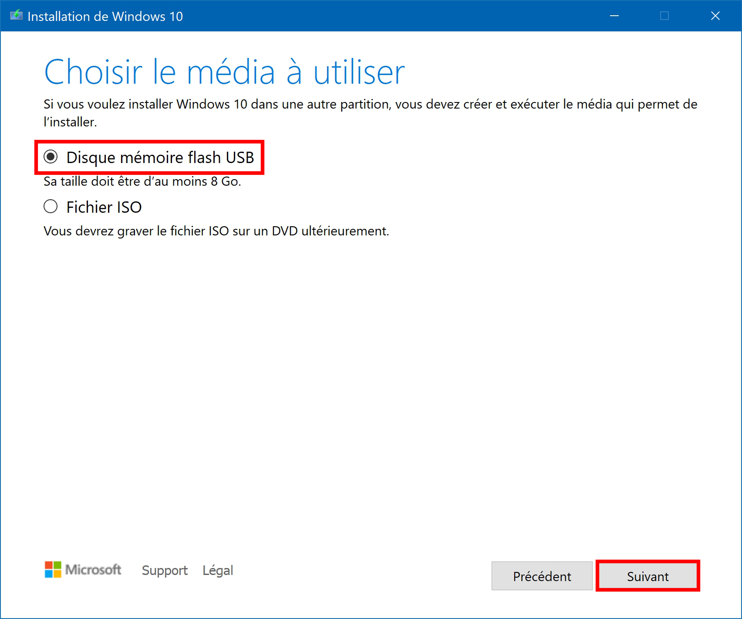This screenshot has width=742, height=619.
Task: Minimize the Installation de Windows 10 window
Action: click(614, 16)
